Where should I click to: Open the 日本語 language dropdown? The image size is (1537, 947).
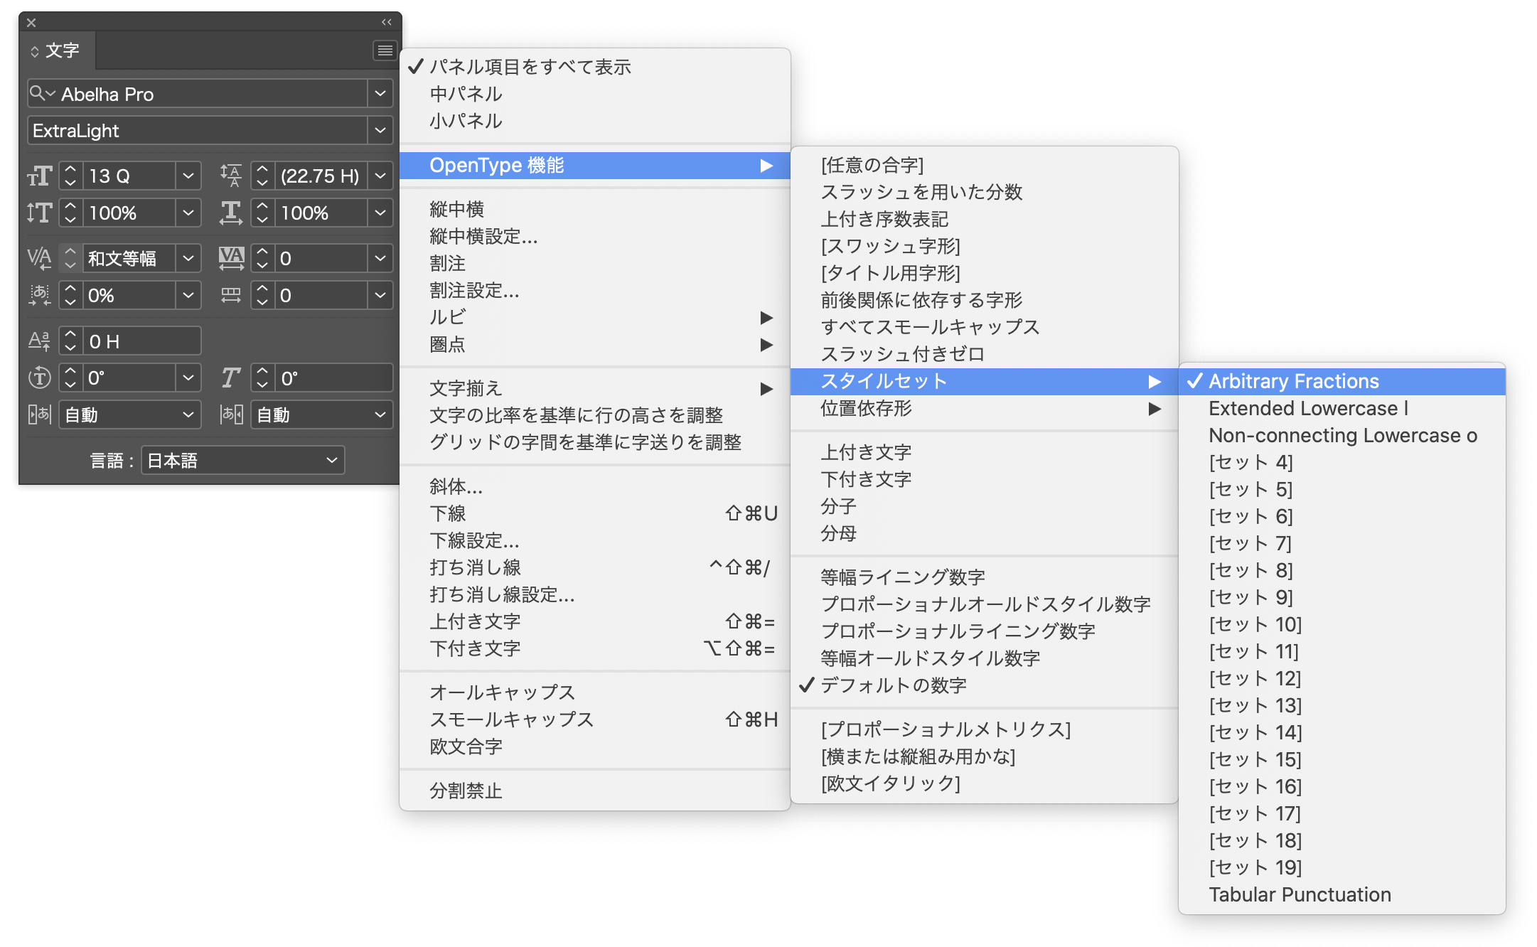(242, 461)
